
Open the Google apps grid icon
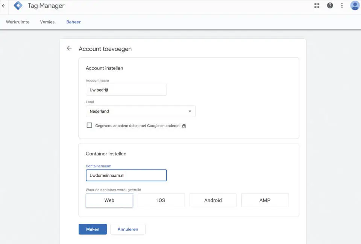(317, 6)
